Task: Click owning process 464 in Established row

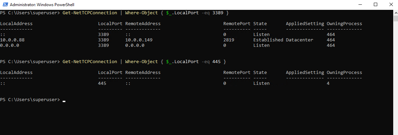Action: coord(331,40)
